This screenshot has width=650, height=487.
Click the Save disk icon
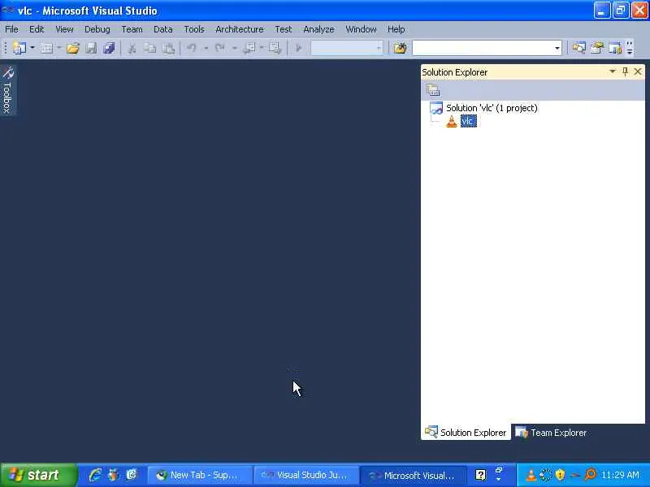[x=91, y=48]
